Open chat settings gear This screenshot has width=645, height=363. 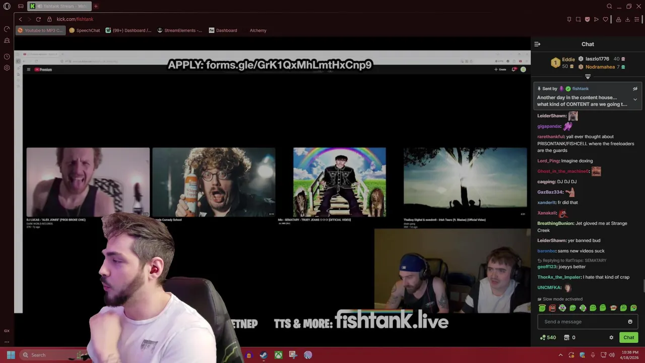(611, 338)
